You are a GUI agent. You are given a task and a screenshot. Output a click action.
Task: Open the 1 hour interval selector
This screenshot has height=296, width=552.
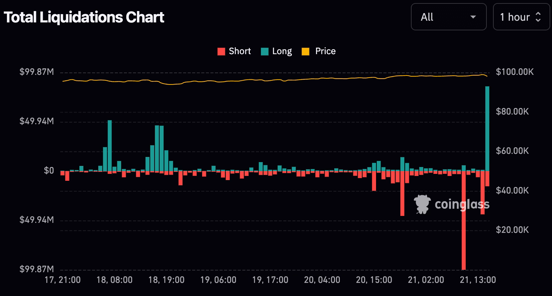click(x=521, y=17)
